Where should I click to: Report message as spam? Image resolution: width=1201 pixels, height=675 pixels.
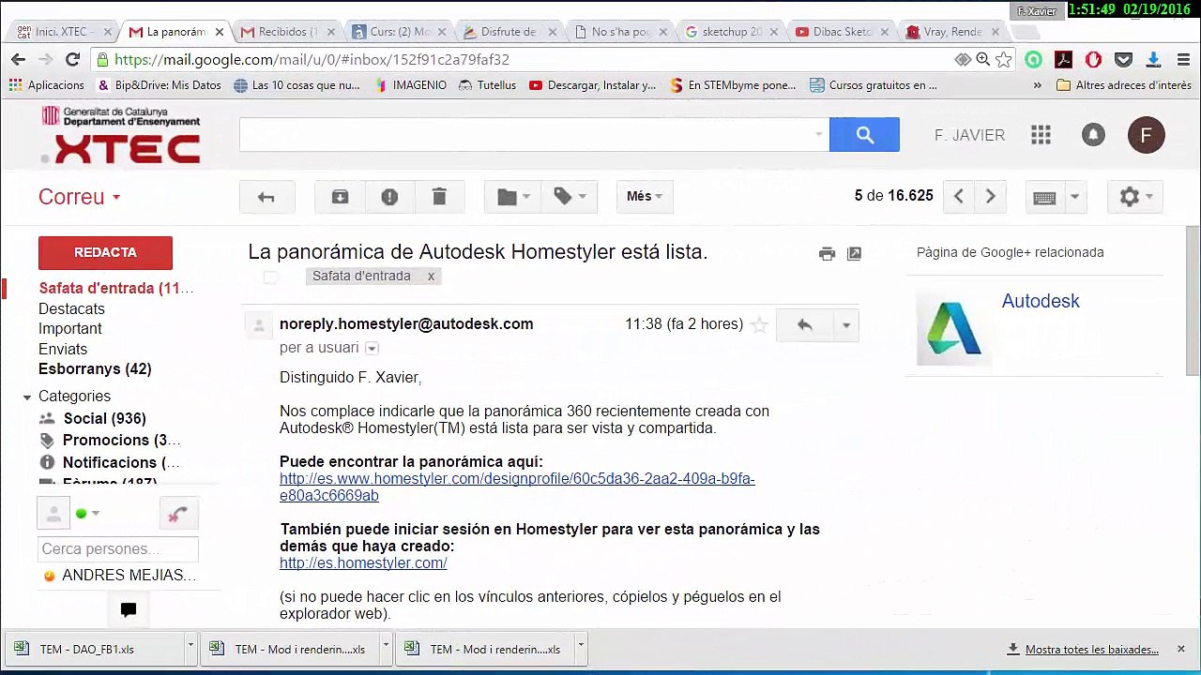(x=389, y=196)
